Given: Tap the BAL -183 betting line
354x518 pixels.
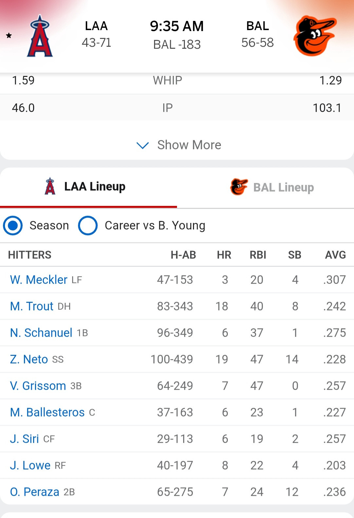Looking at the screenshot, I should click(177, 45).
